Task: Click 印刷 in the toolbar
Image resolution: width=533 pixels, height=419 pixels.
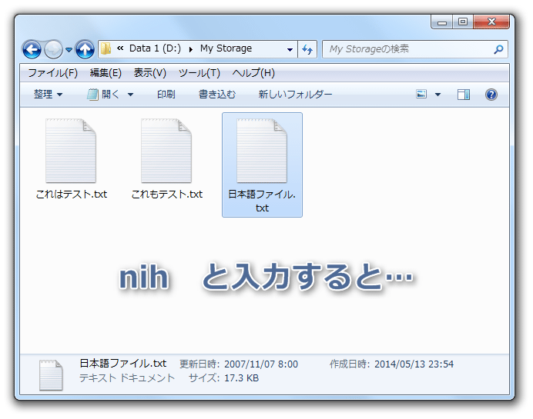Action: (x=166, y=95)
